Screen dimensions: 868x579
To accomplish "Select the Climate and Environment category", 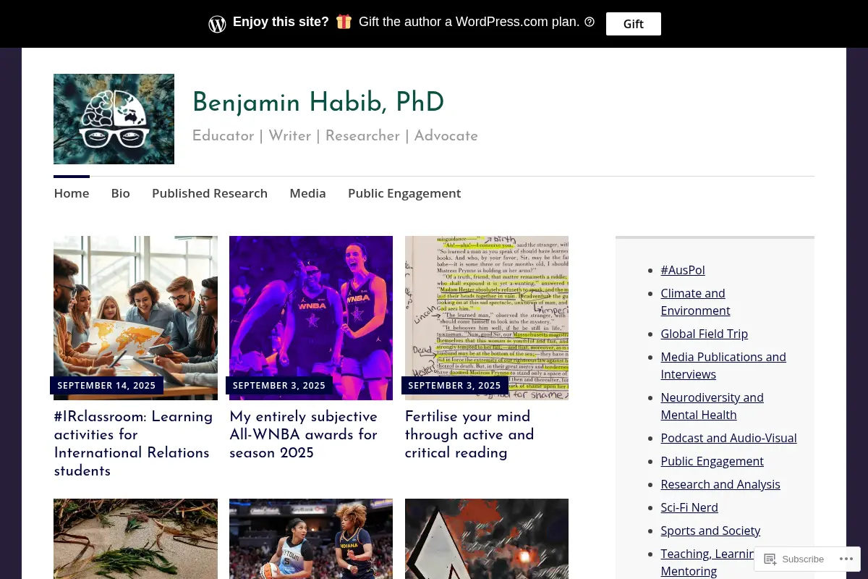I will (x=695, y=302).
